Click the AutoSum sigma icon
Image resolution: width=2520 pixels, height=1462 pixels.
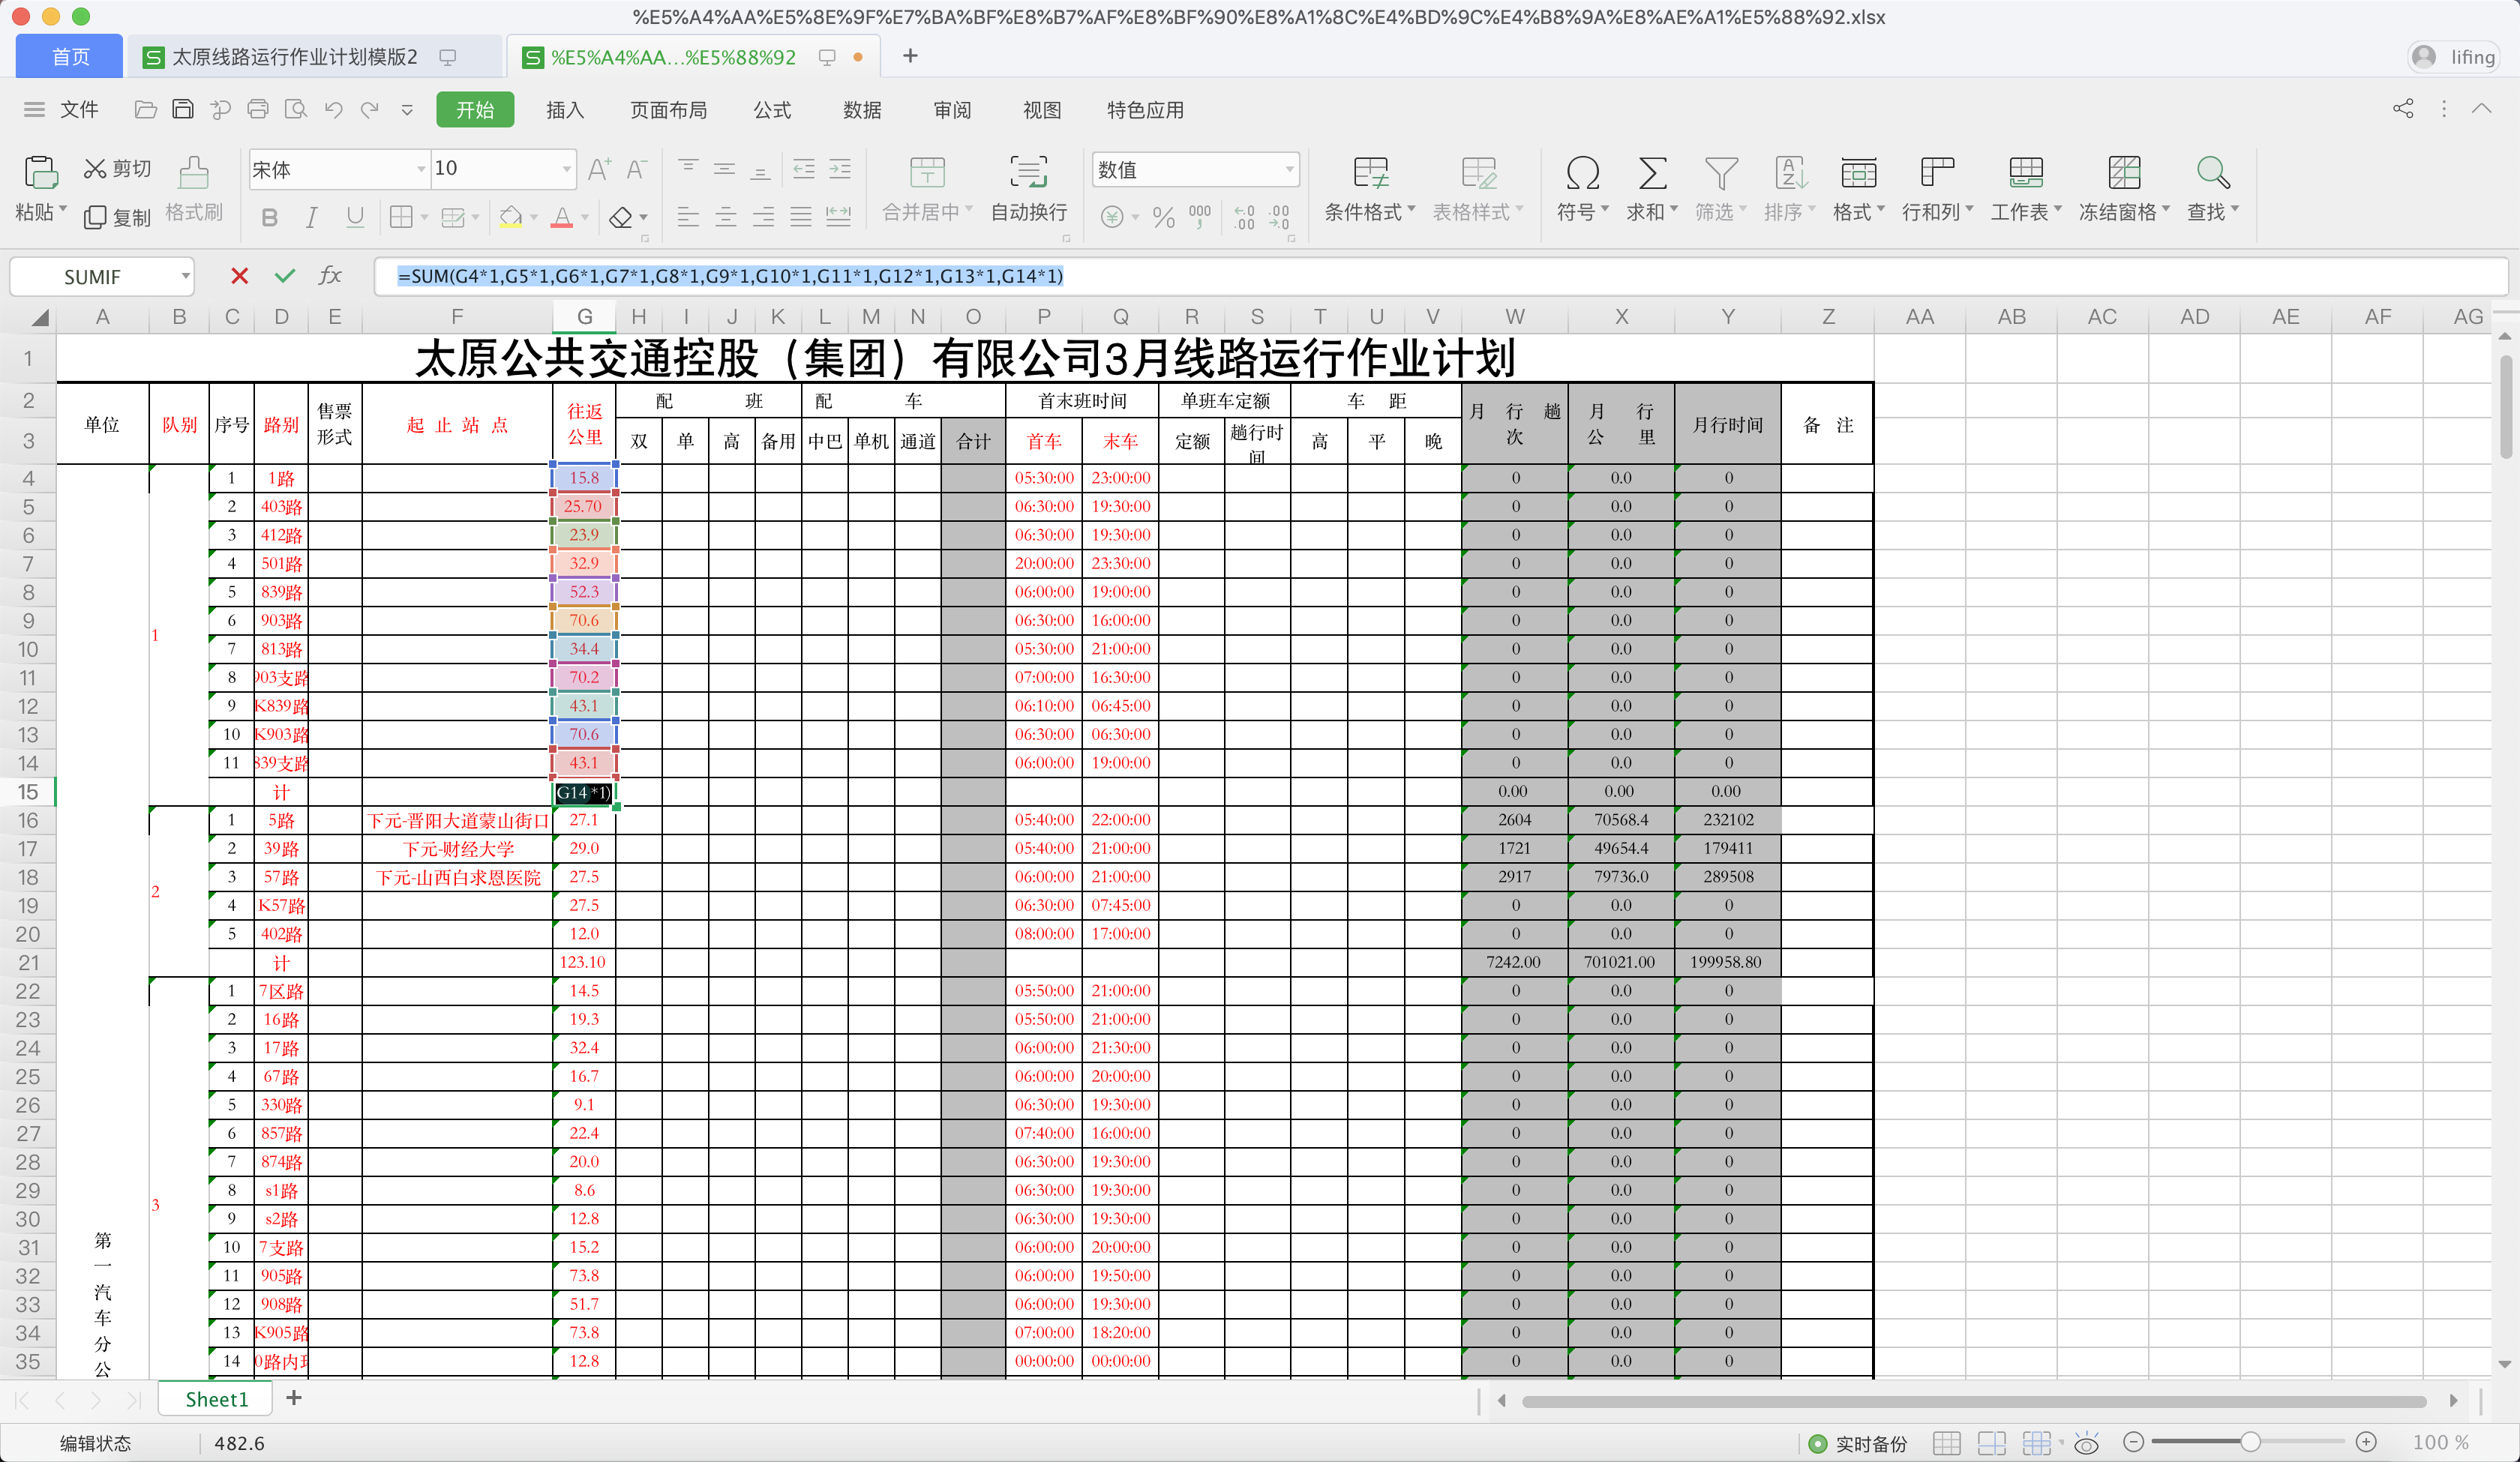[1652, 173]
